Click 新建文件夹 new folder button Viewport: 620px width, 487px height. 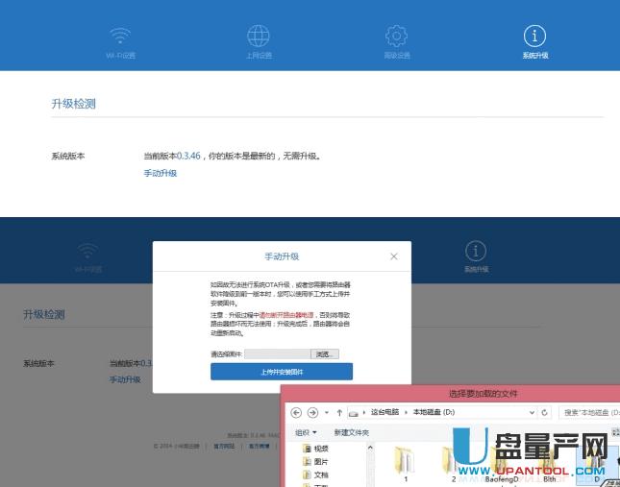[351, 432]
